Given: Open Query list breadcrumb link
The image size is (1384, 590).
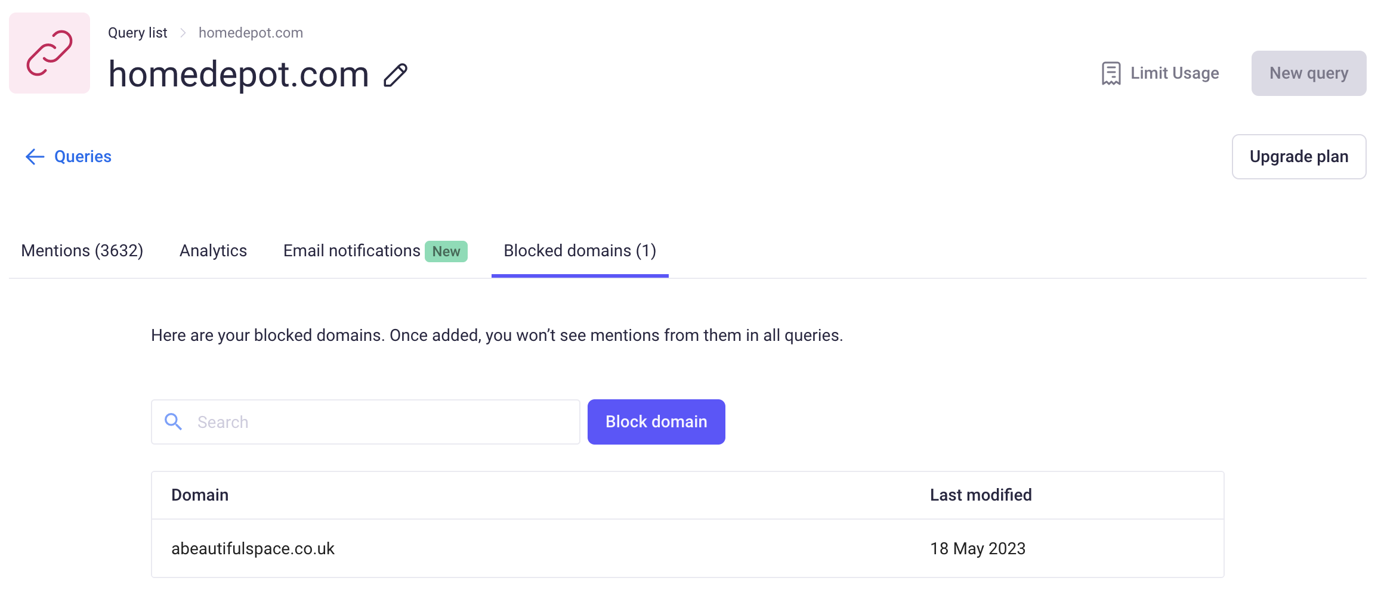Looking at the screenshot, I should click(137, 33).
